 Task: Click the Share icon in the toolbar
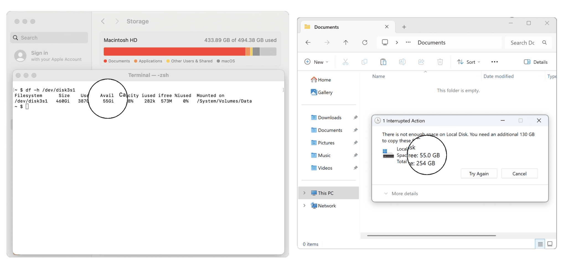pos(421,62)
